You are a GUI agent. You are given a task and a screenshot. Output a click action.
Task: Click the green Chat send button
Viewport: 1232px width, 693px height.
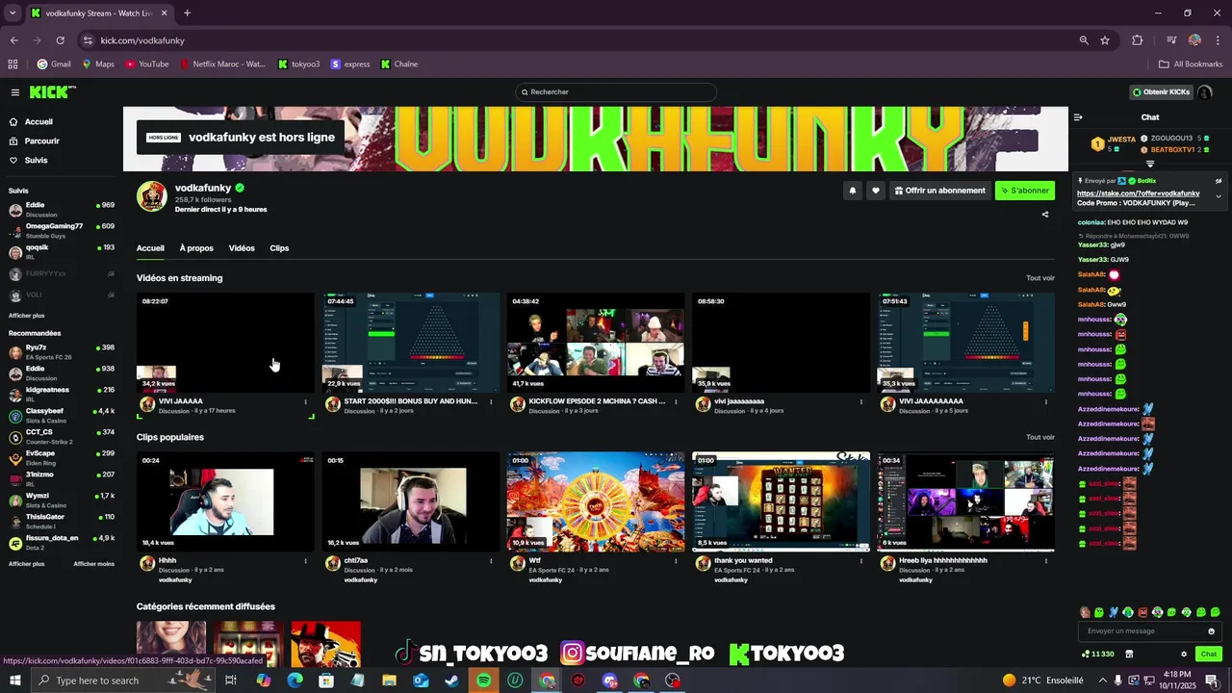1209,654
